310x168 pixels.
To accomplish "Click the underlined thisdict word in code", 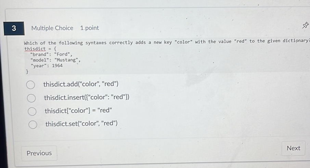I will pos(35,48).
